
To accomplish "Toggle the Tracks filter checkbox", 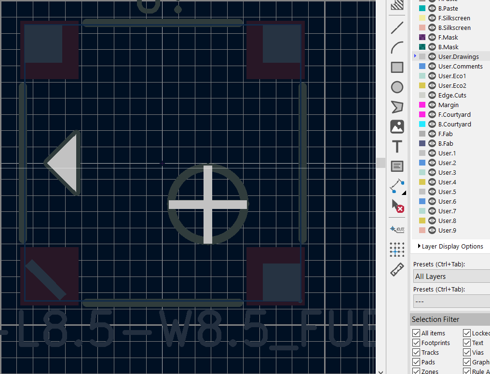I will point(416,352).
